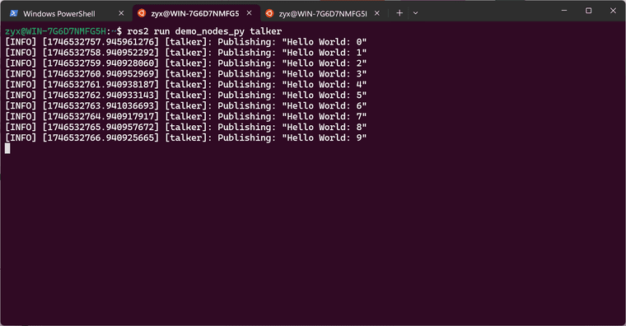
Task: Click the PowerShell icon on first tab
Action: [13, 13]
